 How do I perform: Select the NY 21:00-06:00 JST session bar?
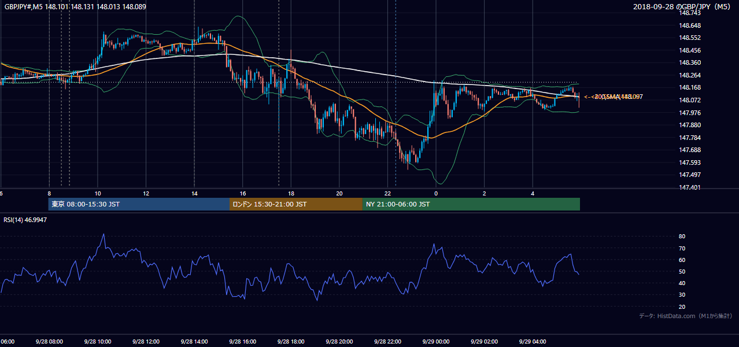471,204
